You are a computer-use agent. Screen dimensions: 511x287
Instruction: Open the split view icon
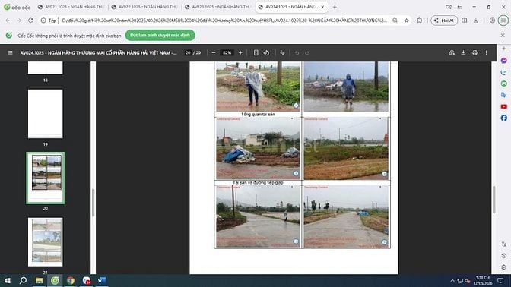click(464, 20)
